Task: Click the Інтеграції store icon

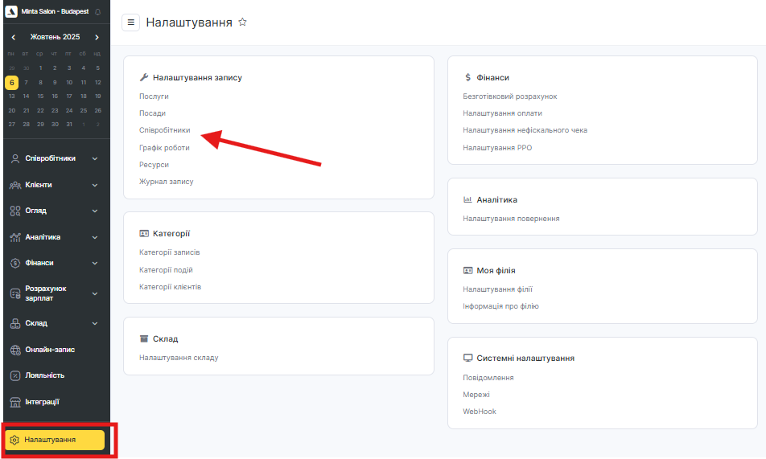Action: (x=15, y=402)
